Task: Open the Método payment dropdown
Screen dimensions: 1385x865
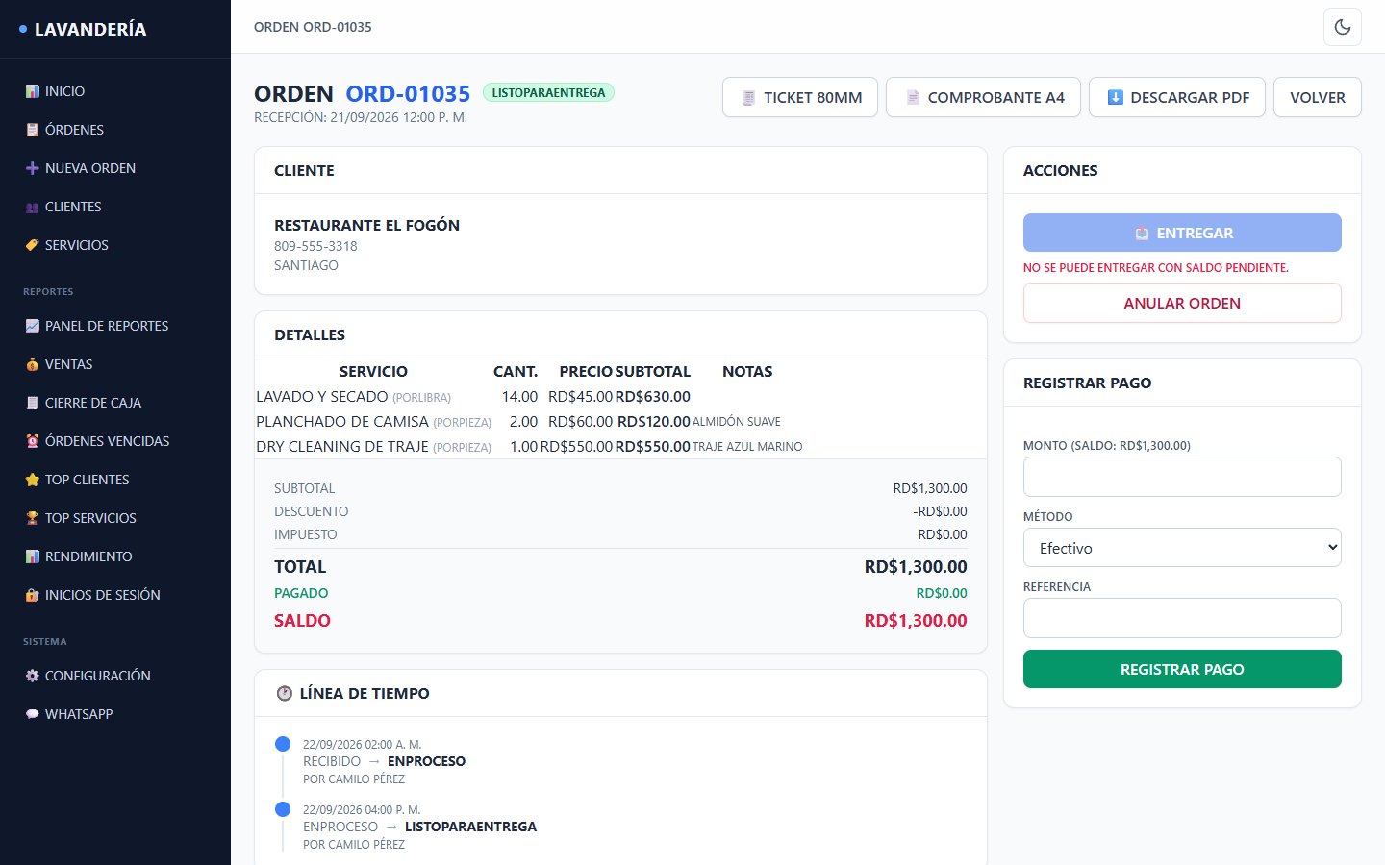Action: click(1182, 548)
